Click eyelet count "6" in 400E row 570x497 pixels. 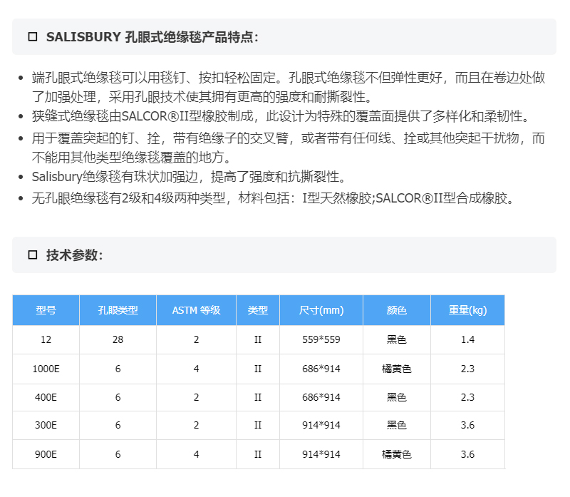coord(118,397)
